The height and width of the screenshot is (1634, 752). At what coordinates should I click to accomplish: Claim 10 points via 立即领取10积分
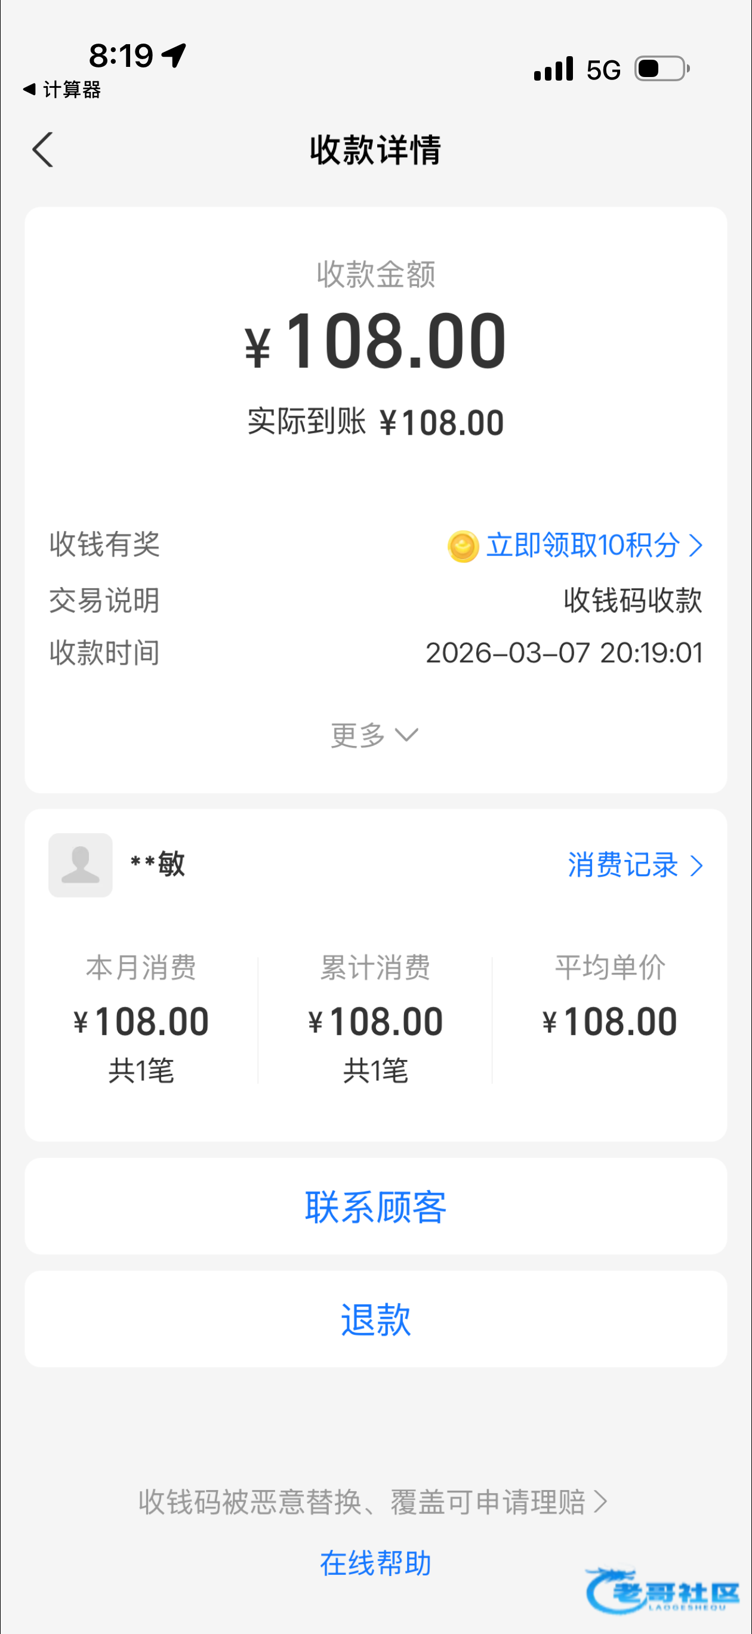(x=582, y=545)
